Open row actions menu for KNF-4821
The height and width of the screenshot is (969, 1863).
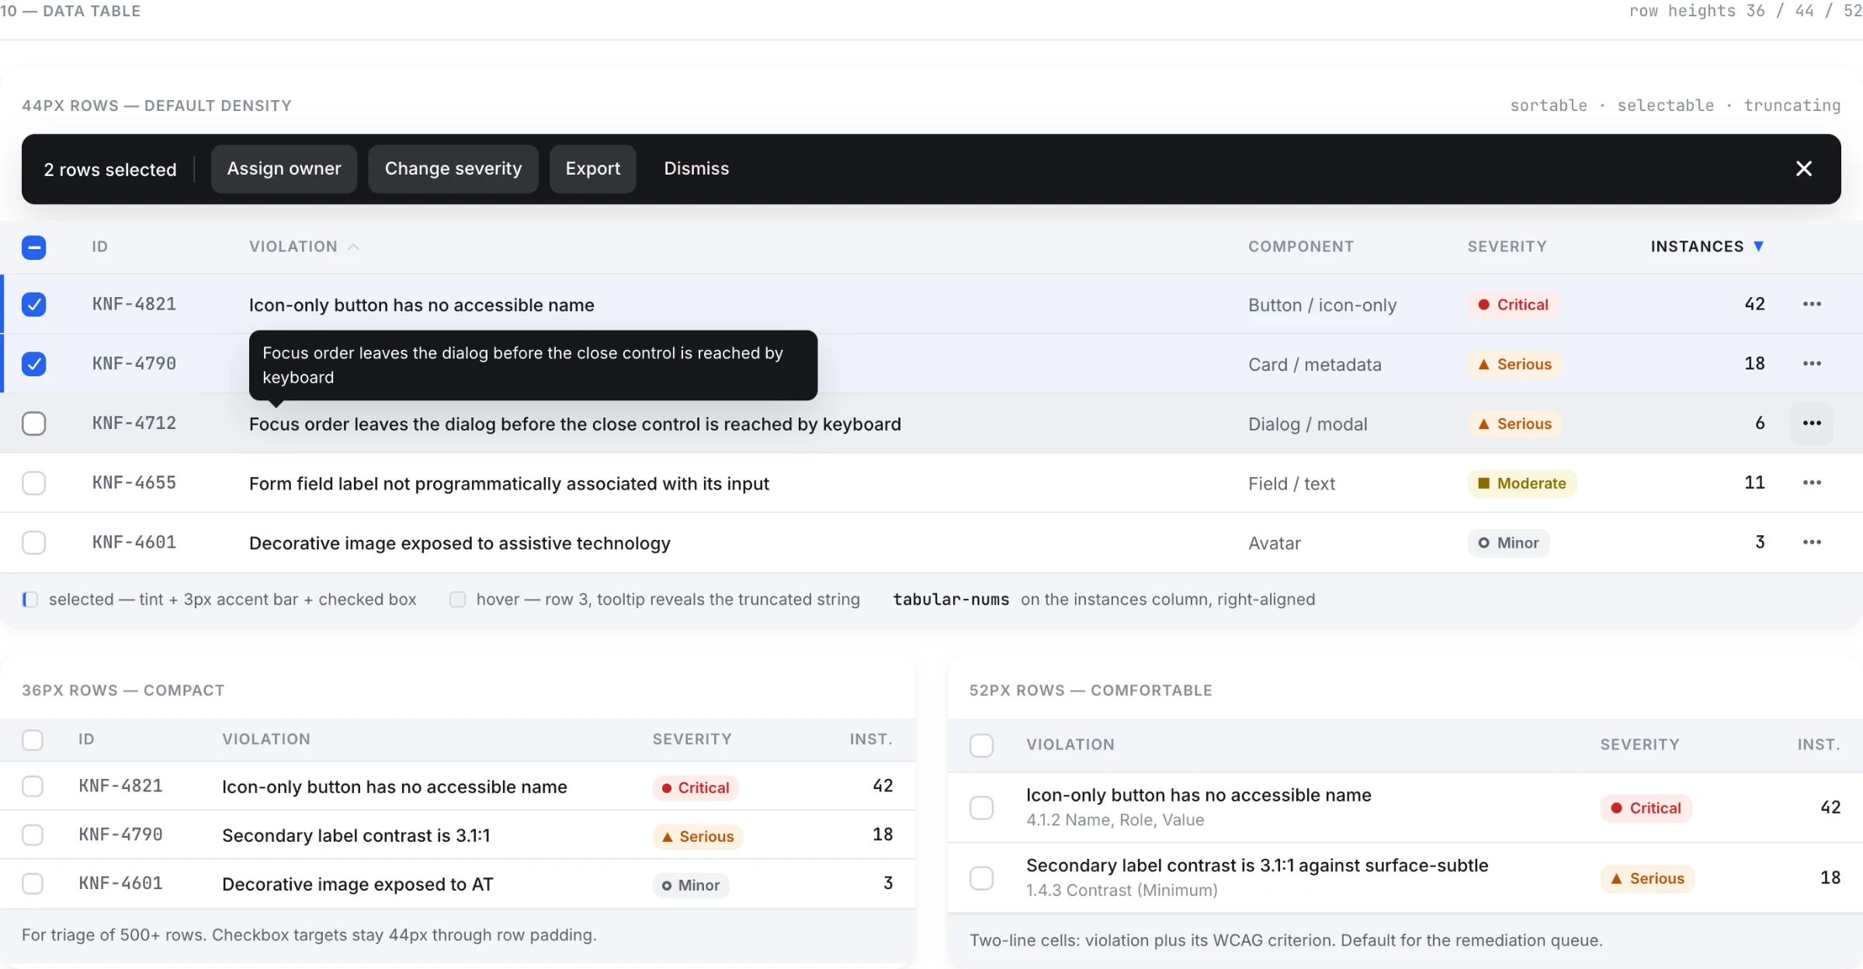tap(1812, 304)
